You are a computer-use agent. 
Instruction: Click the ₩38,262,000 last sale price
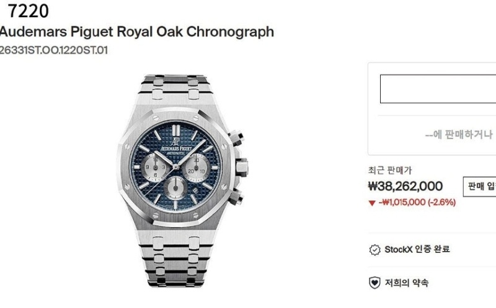click(405, 186)
